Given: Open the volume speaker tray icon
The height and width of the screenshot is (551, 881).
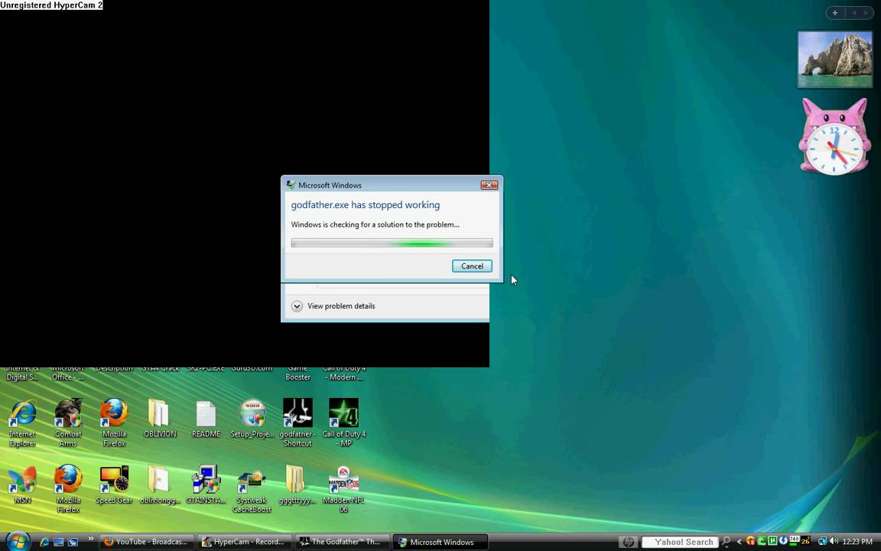Looking at the screenshot, I should [834, 542].
